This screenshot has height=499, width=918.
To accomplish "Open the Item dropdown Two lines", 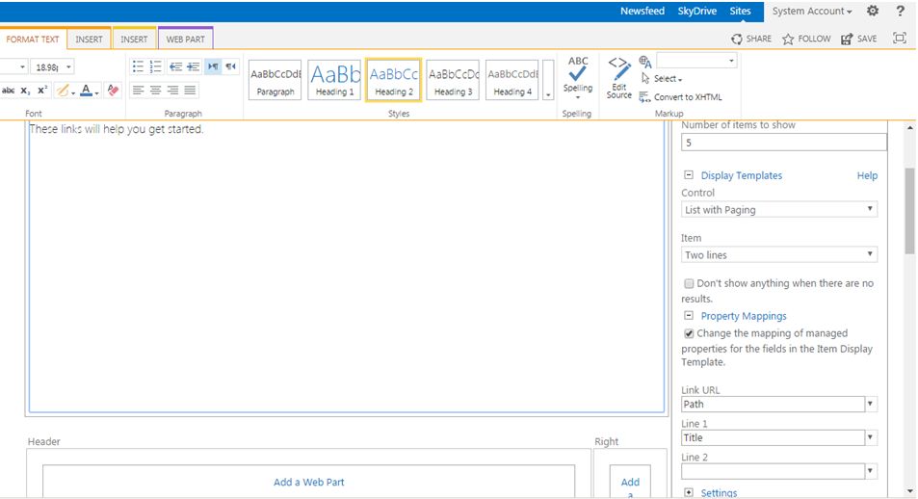I will tap(779, 254).
